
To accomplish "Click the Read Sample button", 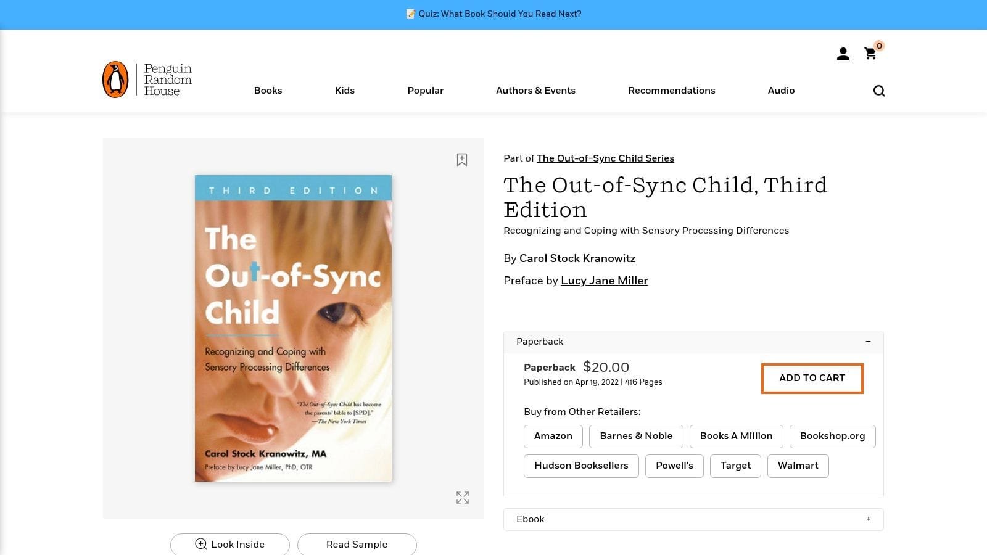I will (357, 544).
